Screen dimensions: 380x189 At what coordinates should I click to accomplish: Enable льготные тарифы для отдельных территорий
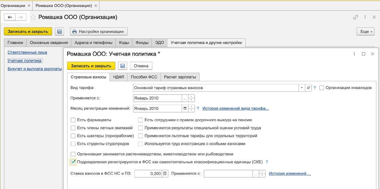tap(141, 136)
